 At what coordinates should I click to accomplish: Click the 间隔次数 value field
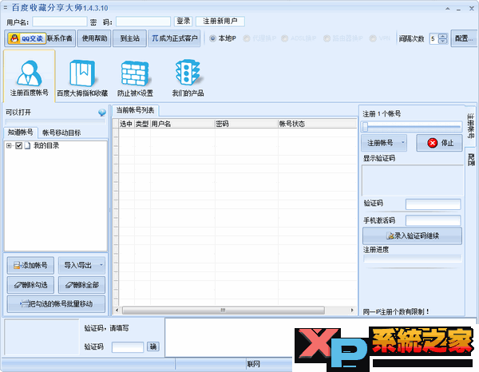pyautogui.click(x=433, y=39)
